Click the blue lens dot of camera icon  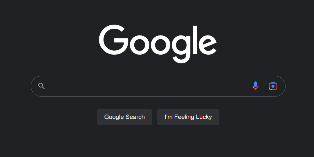click(x=273, y=86)
